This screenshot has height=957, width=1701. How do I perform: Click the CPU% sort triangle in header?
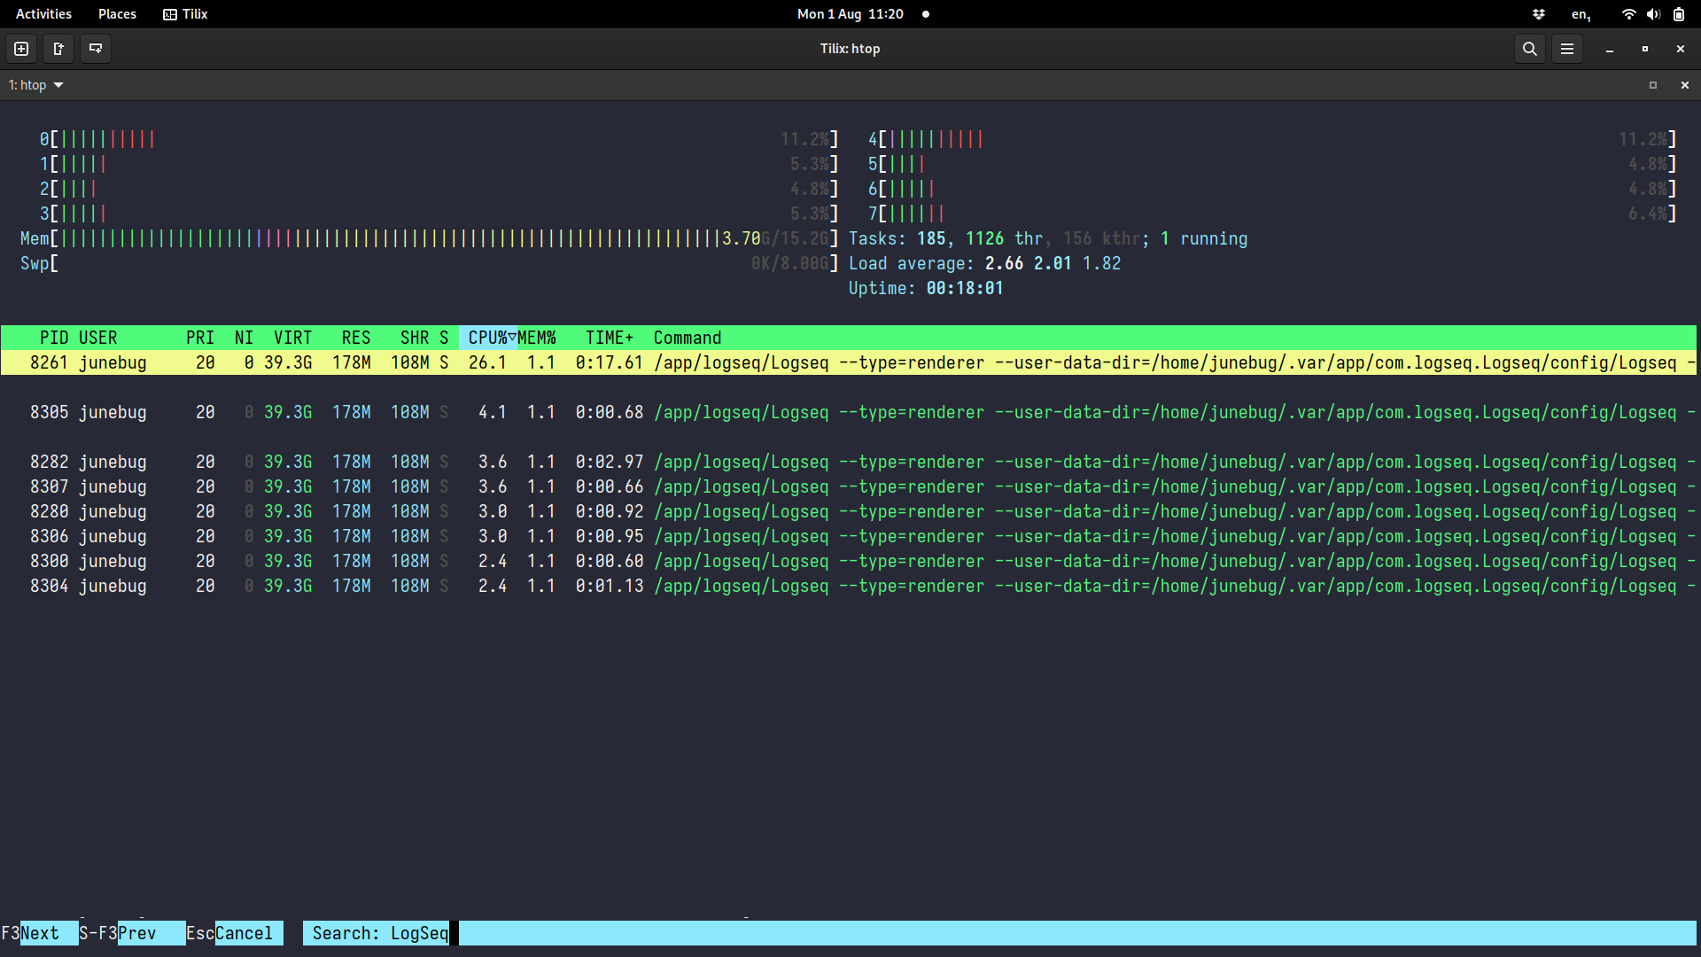click(x=512, y=338)
